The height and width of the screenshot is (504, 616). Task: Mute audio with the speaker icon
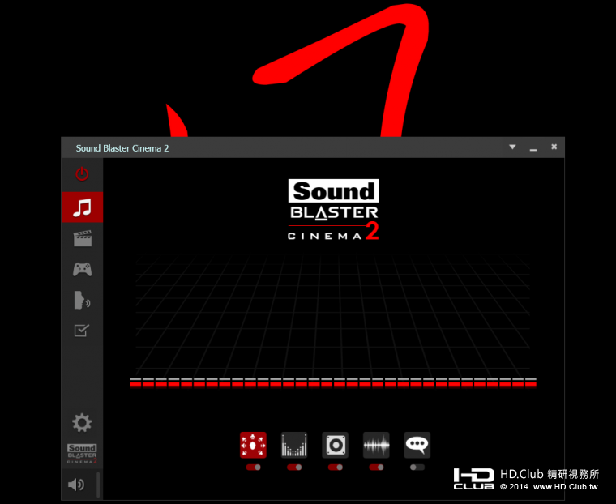(76, 485)
